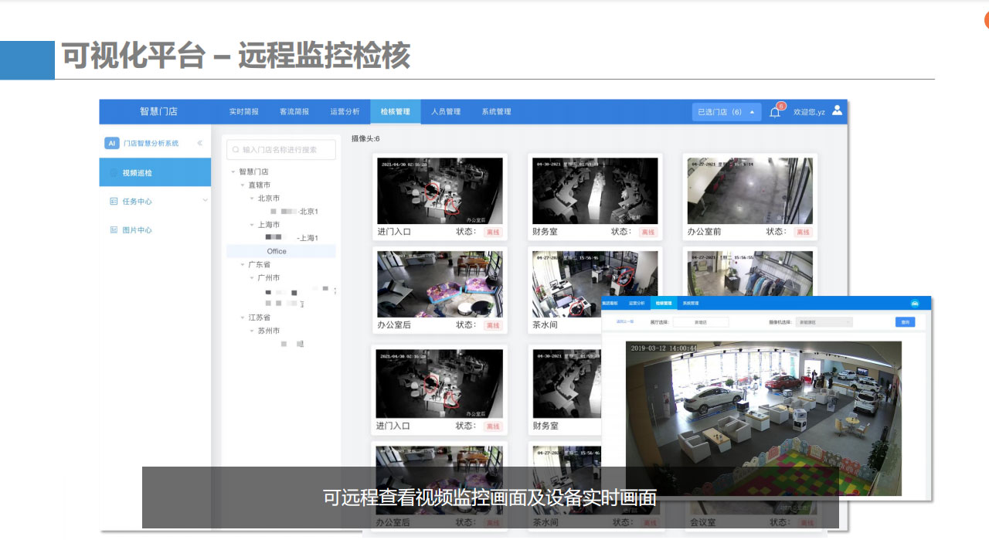The height and width of the screenshot is (540, 989).
Task: Click the store name search field
Action: [281, 150]
